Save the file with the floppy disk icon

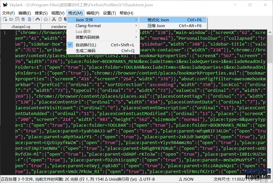17,19
